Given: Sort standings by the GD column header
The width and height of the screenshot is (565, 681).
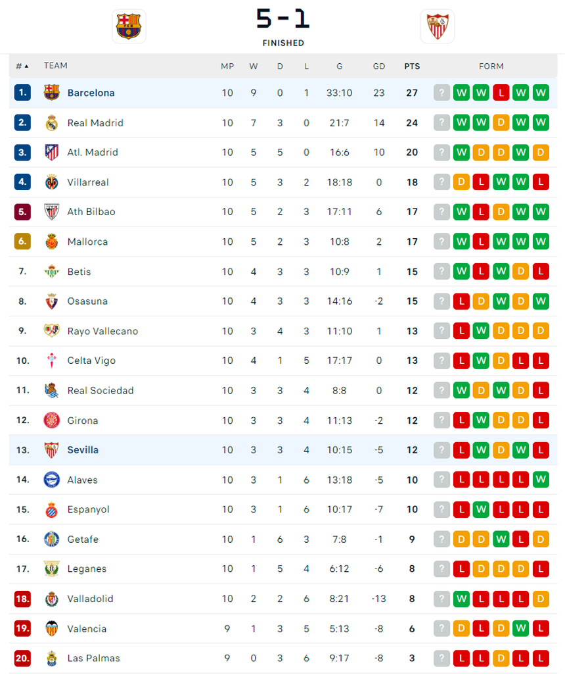Looking at the screenshot, I should (x=379, y=66).
